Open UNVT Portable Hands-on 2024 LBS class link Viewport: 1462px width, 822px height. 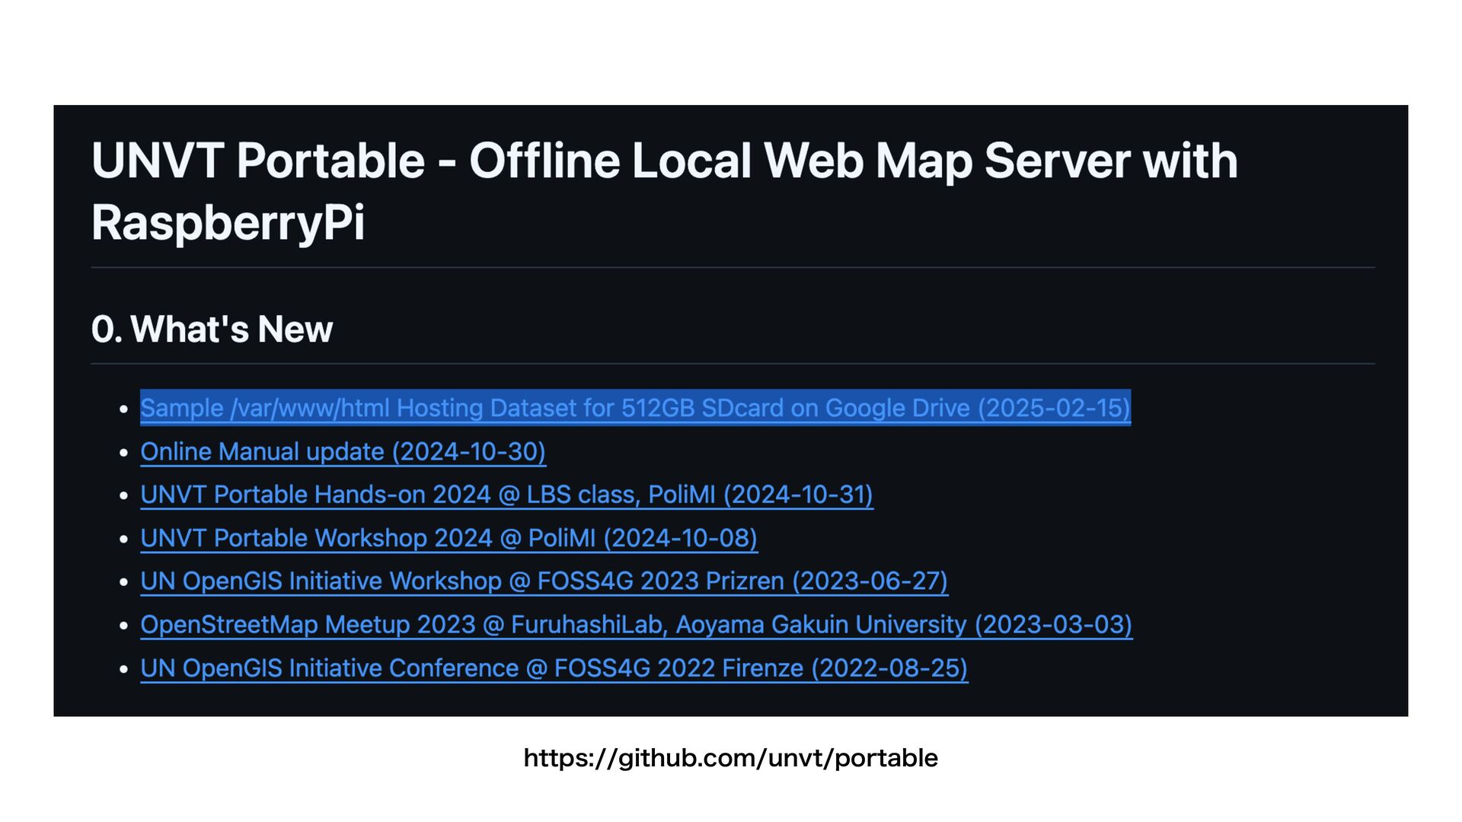coord(506,495)
